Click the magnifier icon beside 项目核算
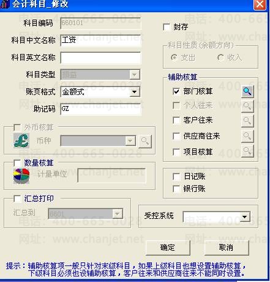 [x=247, y=151]
